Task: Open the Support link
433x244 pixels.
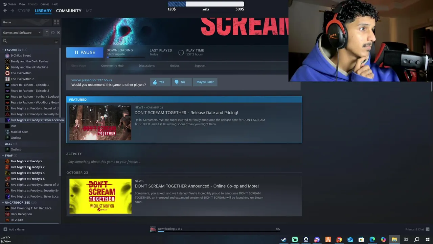Action: 200,66
